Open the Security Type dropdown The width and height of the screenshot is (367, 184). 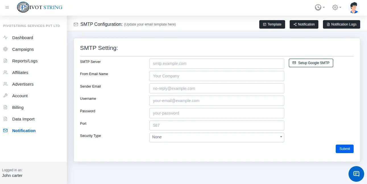pos(217,137)
